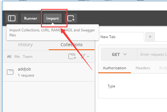Screen dimensions: 167x112
Task: Select the Collections tab
Action: click(71, 45)
